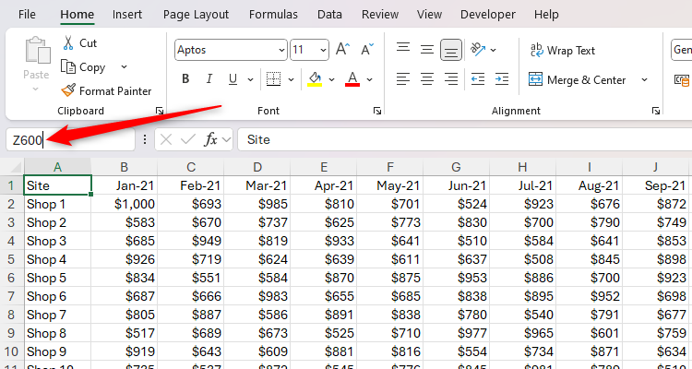Screen dimensions: 692x369
Task: Select the Format Painter brush
Action: click(68, 90)
